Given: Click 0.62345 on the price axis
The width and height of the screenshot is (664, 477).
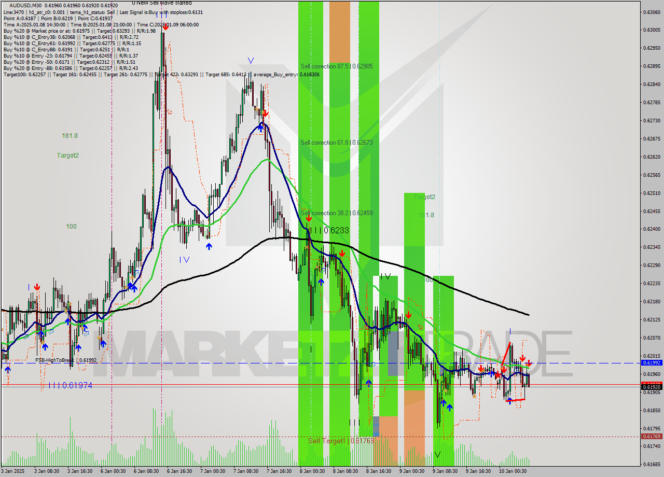Looking at the screenshot, I should [652, 247].
